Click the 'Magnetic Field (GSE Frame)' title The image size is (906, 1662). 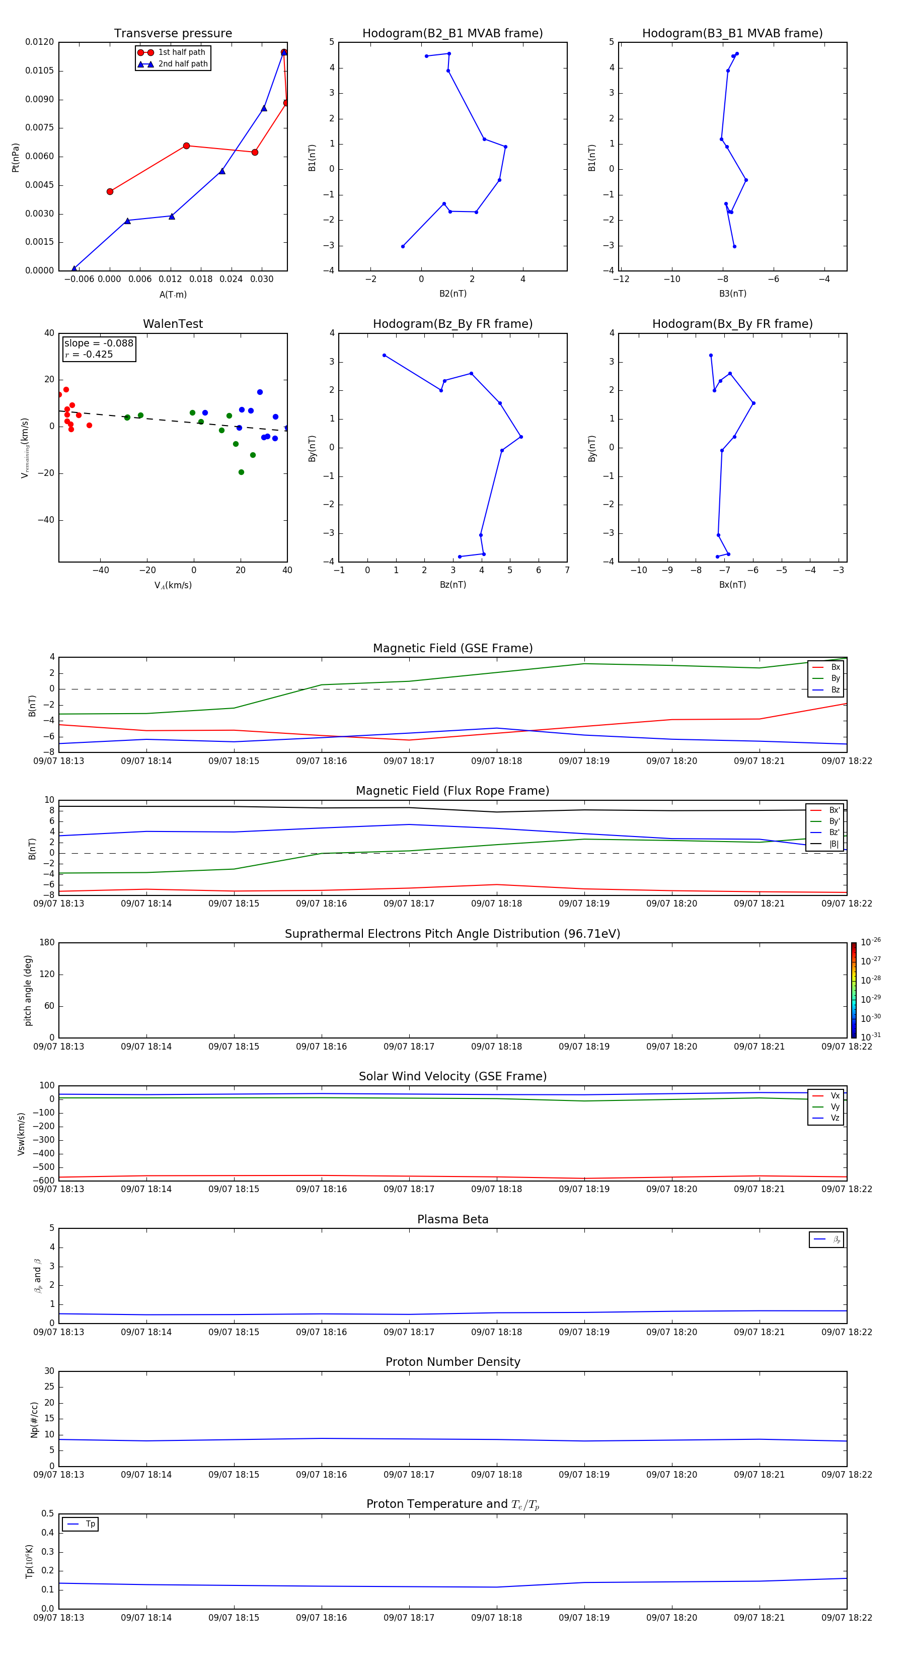tap(452, 648)
